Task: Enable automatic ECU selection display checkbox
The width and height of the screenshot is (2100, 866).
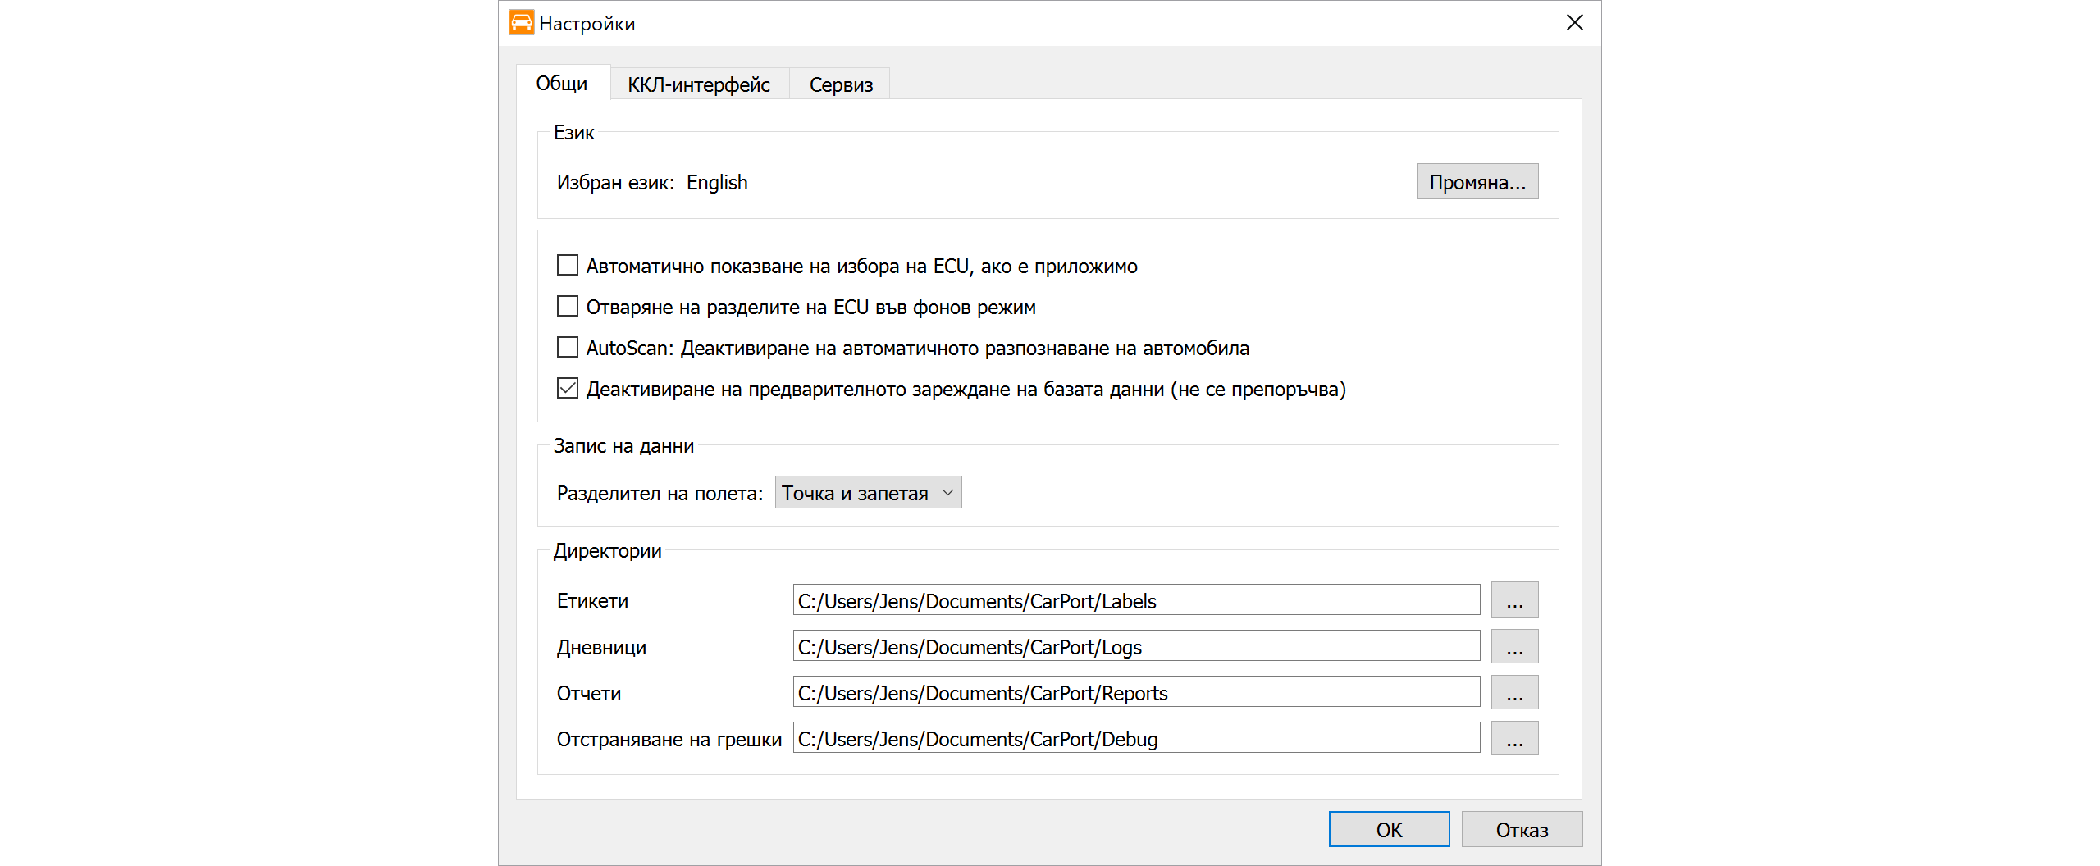Action: tap(568, 265)
